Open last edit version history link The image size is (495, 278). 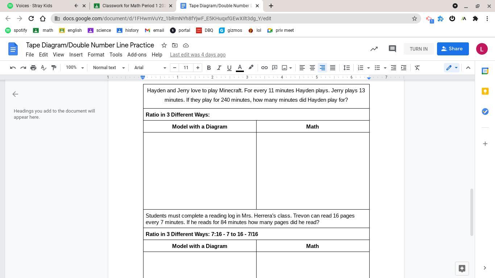pyautogui.click(x=198, y=55)
